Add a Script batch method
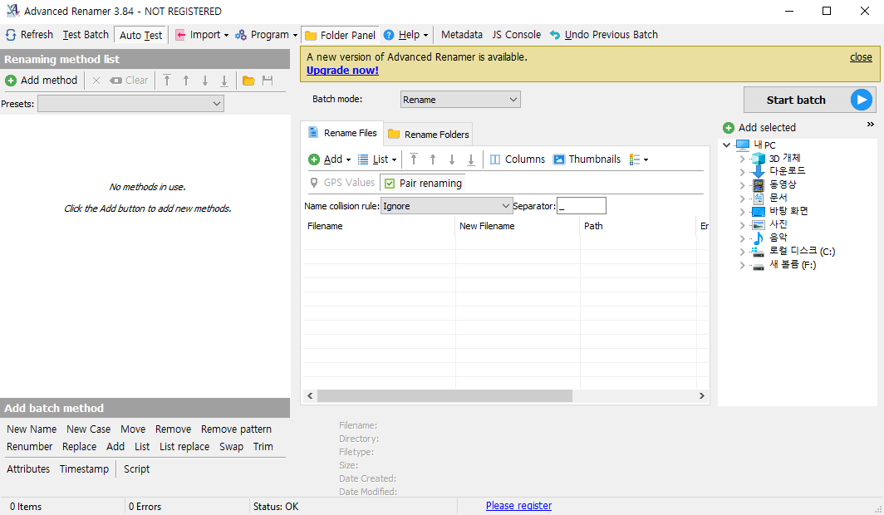 coord(136,469)
